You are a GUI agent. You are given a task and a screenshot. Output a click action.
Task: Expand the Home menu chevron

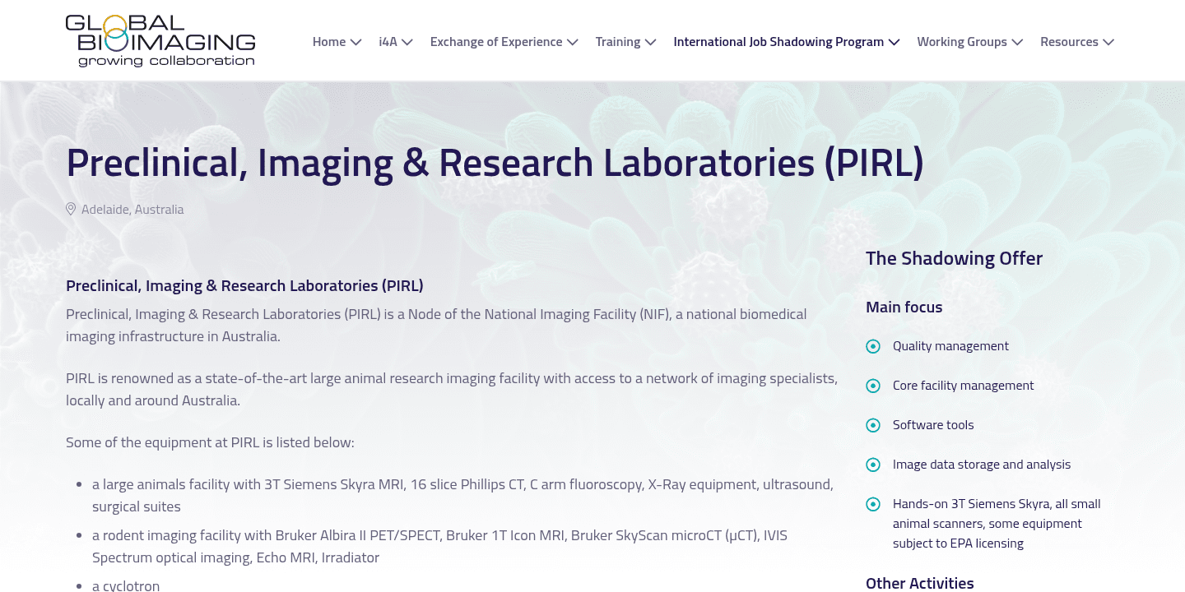[x=355, y=42]
